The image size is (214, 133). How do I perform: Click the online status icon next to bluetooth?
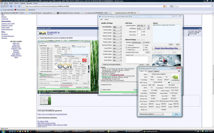point(59,33)
